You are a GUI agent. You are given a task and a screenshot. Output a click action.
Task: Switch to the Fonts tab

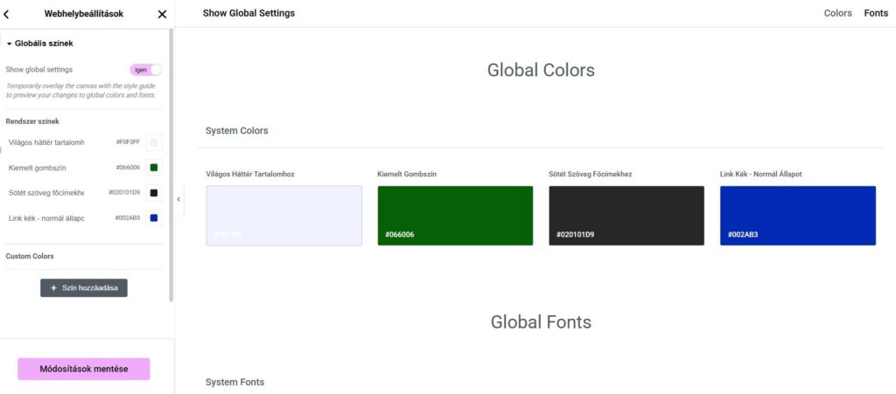tap(876, 13)
